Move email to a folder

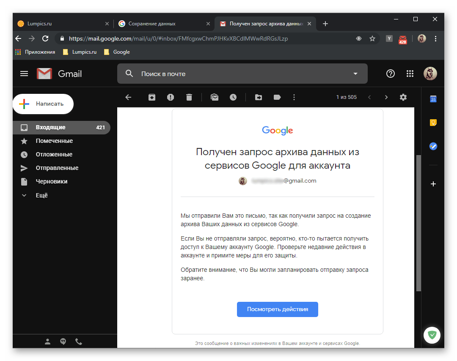click(259, 97)
